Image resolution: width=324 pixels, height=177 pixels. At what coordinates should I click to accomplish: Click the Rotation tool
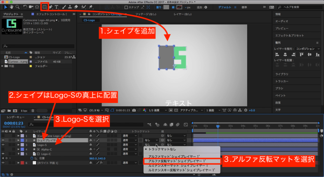point(25,7)
